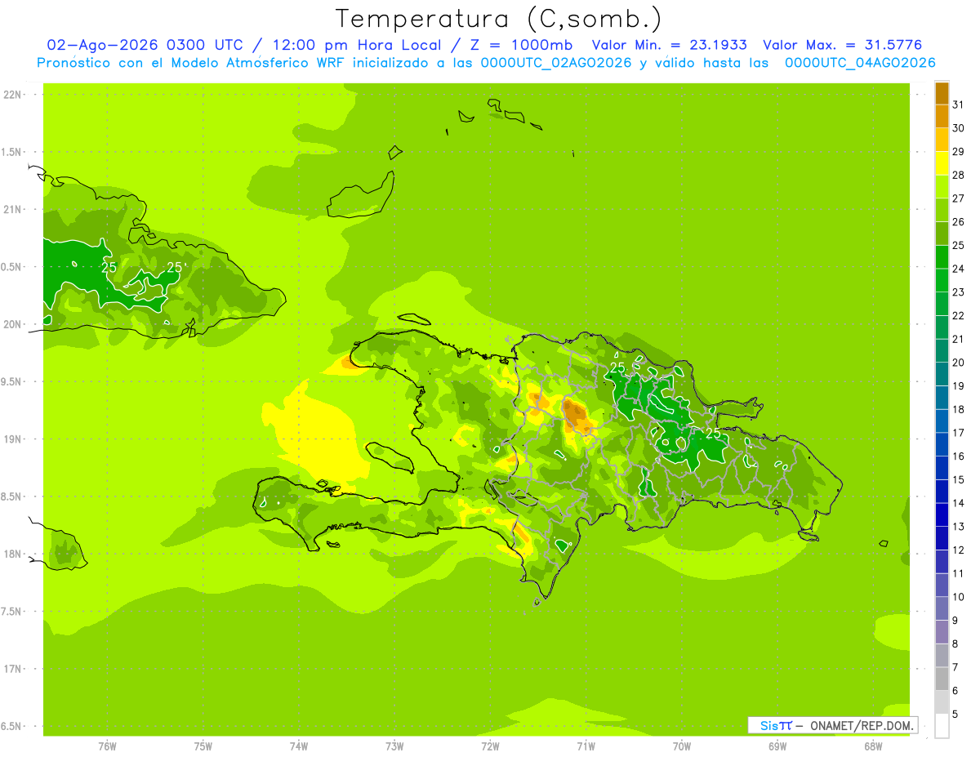
Task: Click the legend value 24
Action: [x=958, y=269]
